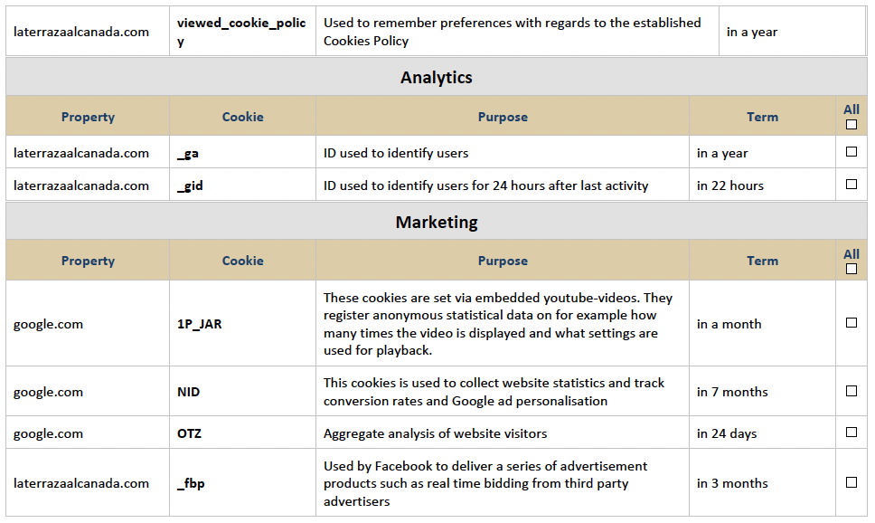Click the Purpose column header under Analytics

click(503, 117)
